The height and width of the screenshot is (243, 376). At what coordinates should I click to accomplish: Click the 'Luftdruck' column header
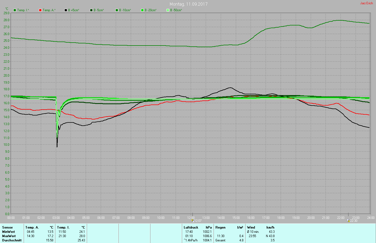click(x=191, y=227)
